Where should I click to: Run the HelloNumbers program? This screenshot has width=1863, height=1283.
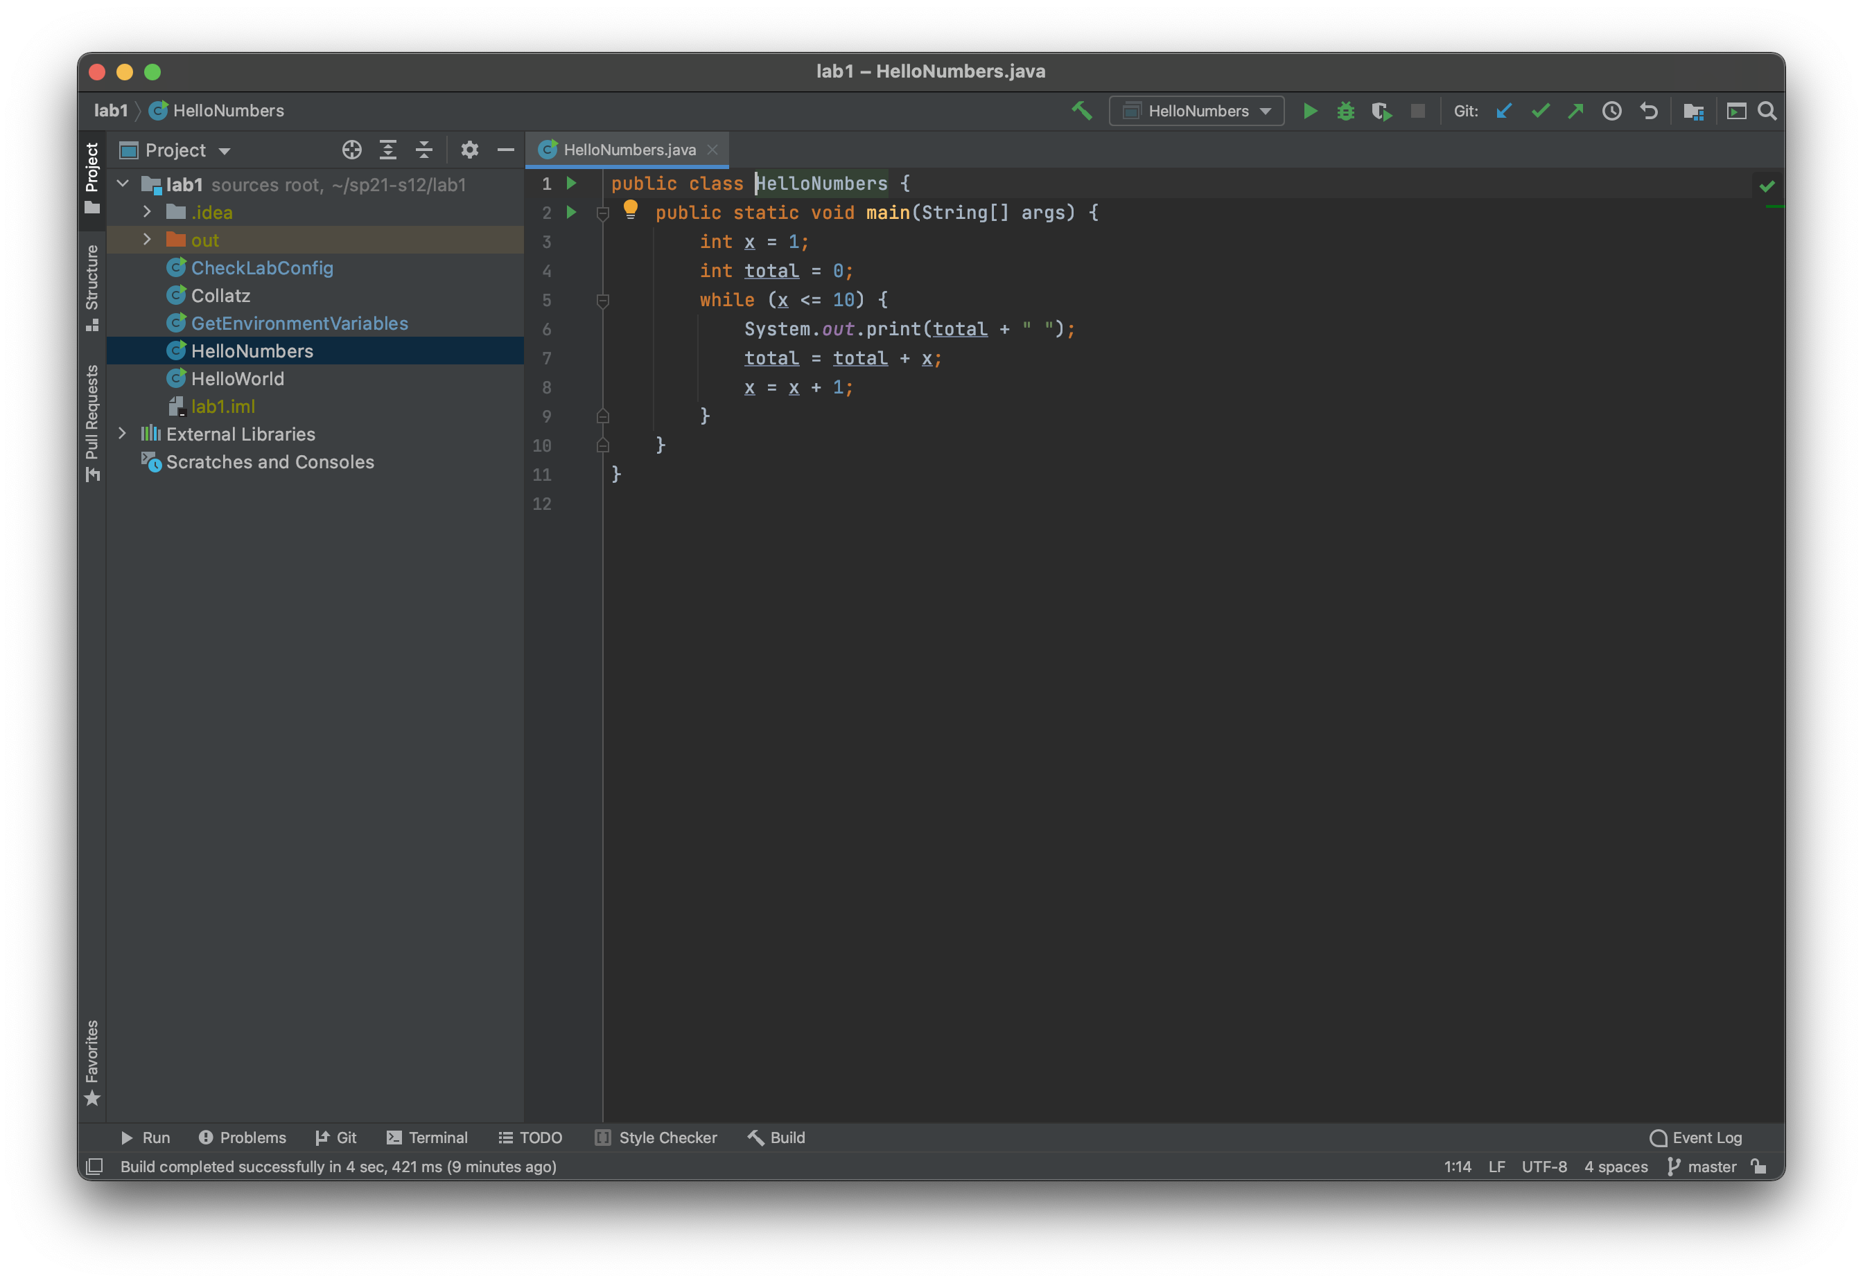point(1310,111)
